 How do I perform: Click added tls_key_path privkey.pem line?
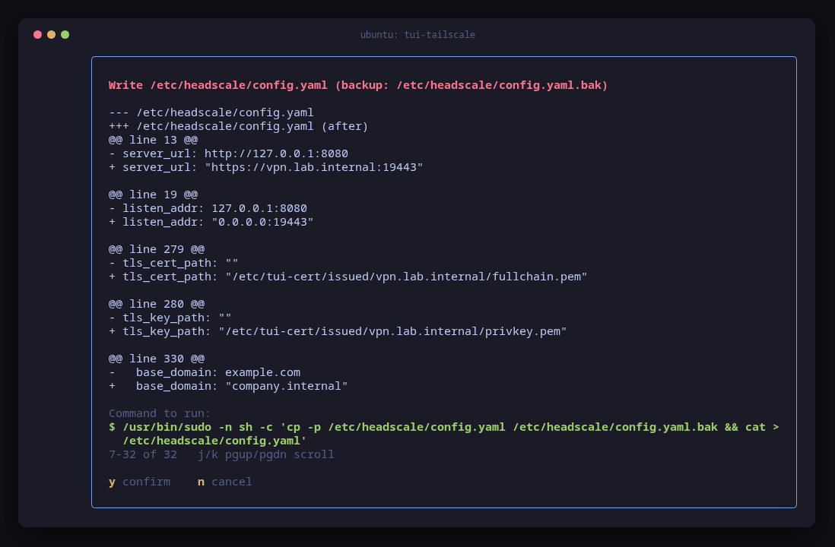click(338, 331)
